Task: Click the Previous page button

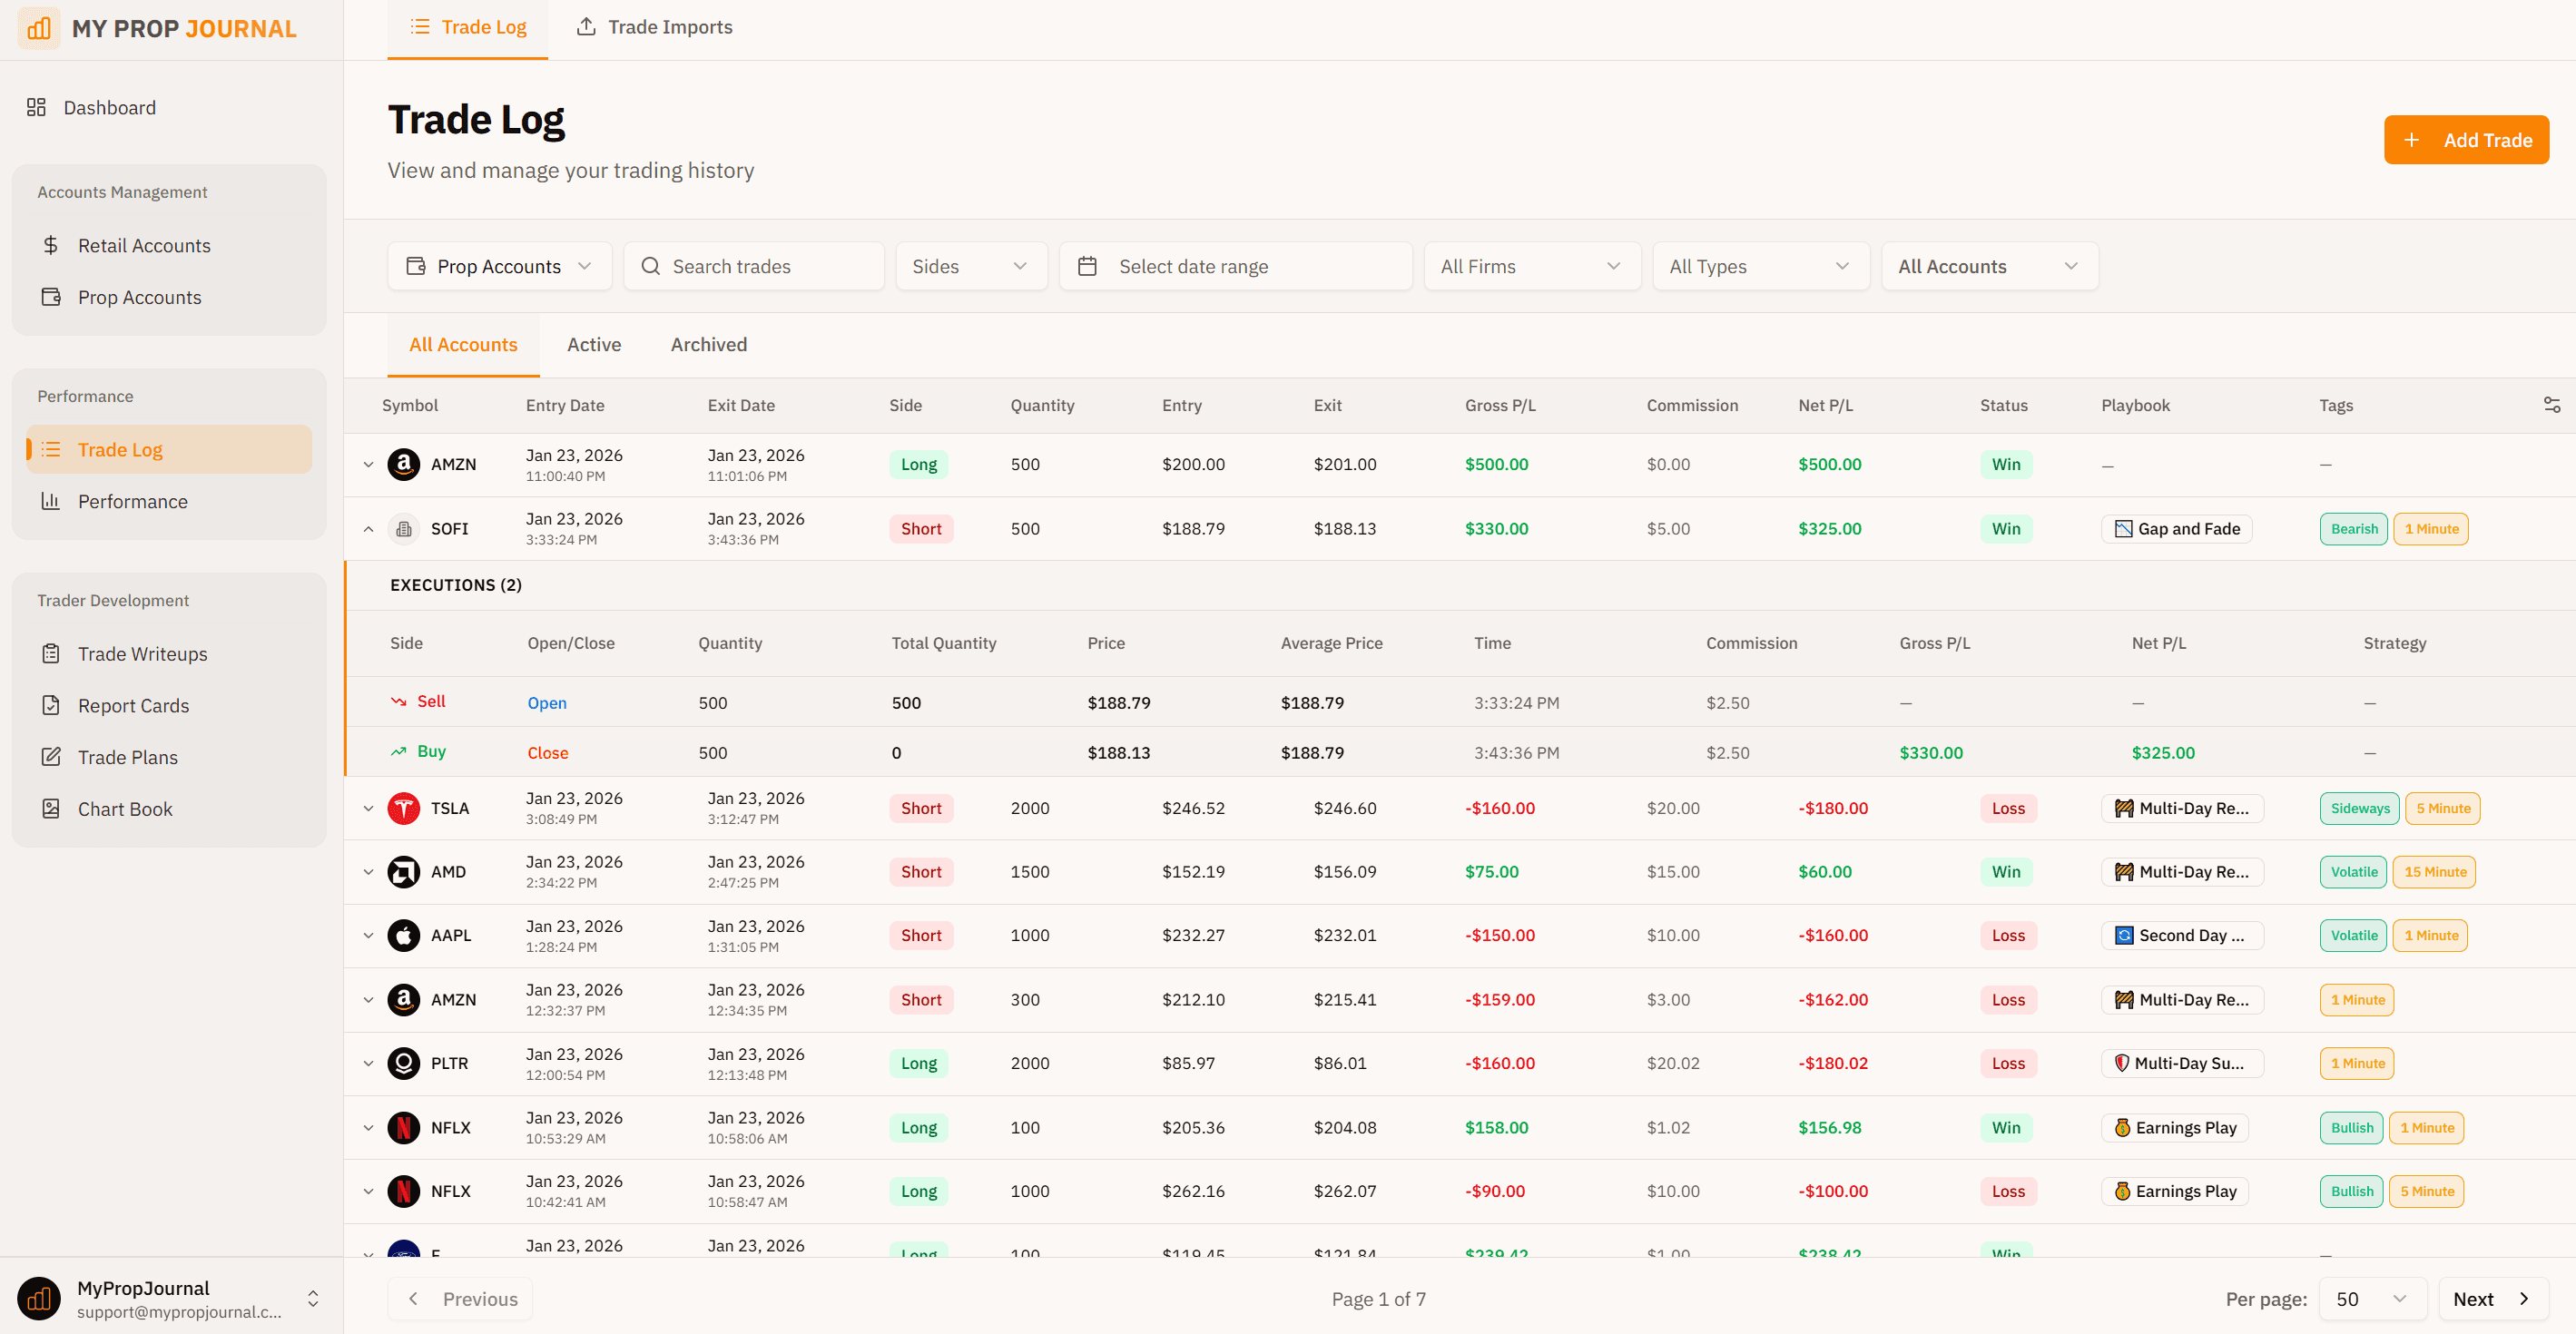Action: [460, 1298]
